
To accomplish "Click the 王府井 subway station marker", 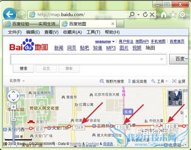I will (94, 126).
